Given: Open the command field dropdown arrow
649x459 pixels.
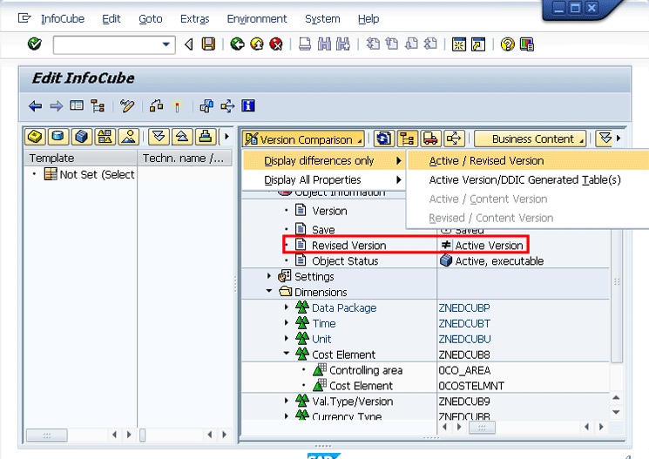Looking at the screenshot, I should [166, 44].
